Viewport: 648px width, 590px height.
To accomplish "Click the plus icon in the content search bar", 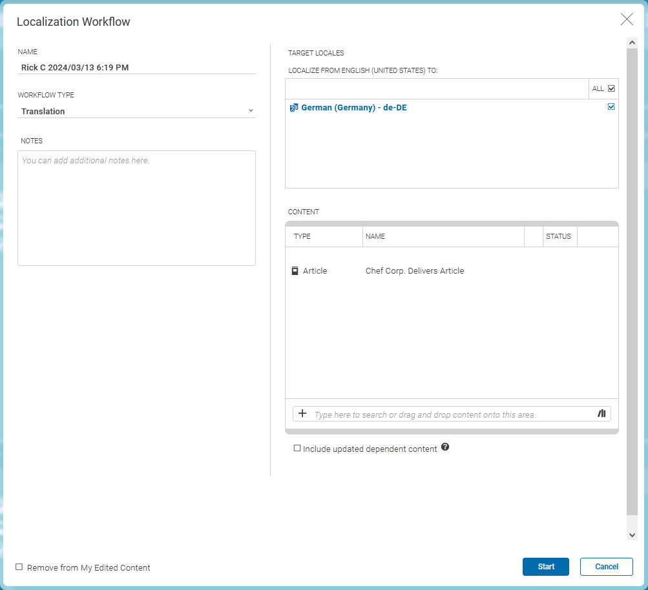I will pos(302,414).
